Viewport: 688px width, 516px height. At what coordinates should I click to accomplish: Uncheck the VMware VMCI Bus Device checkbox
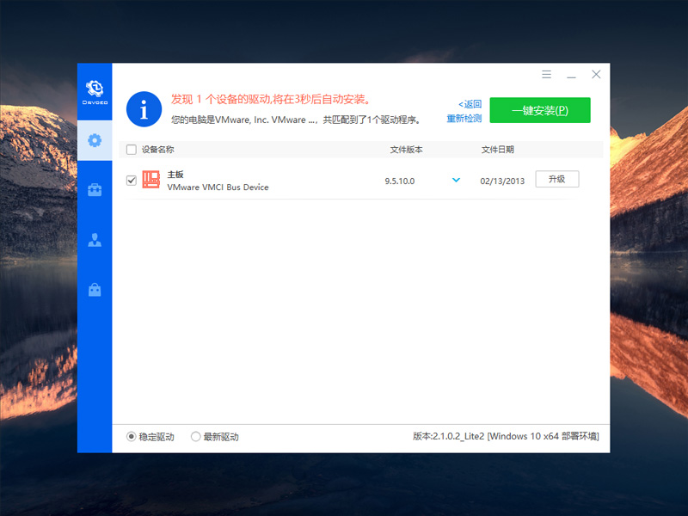pos(131,180)
